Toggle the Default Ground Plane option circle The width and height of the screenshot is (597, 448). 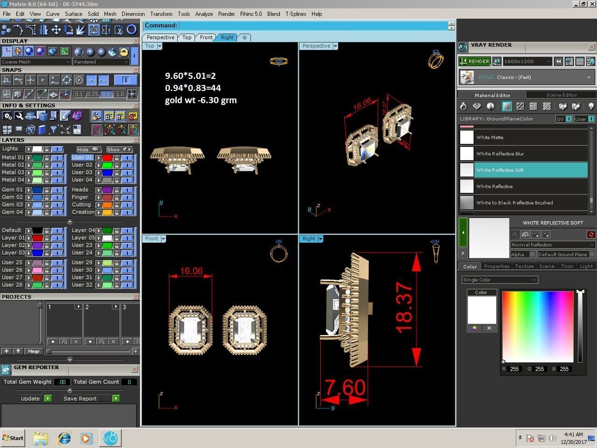click(x=592, y=254)
